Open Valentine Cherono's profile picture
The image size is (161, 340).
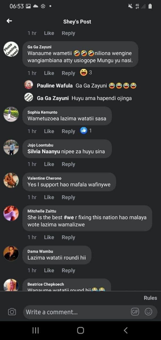tap(11, 180)
